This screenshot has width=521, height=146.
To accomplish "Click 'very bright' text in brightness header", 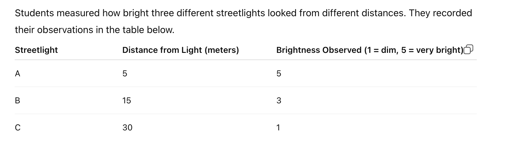I will (x=438, y=50).
